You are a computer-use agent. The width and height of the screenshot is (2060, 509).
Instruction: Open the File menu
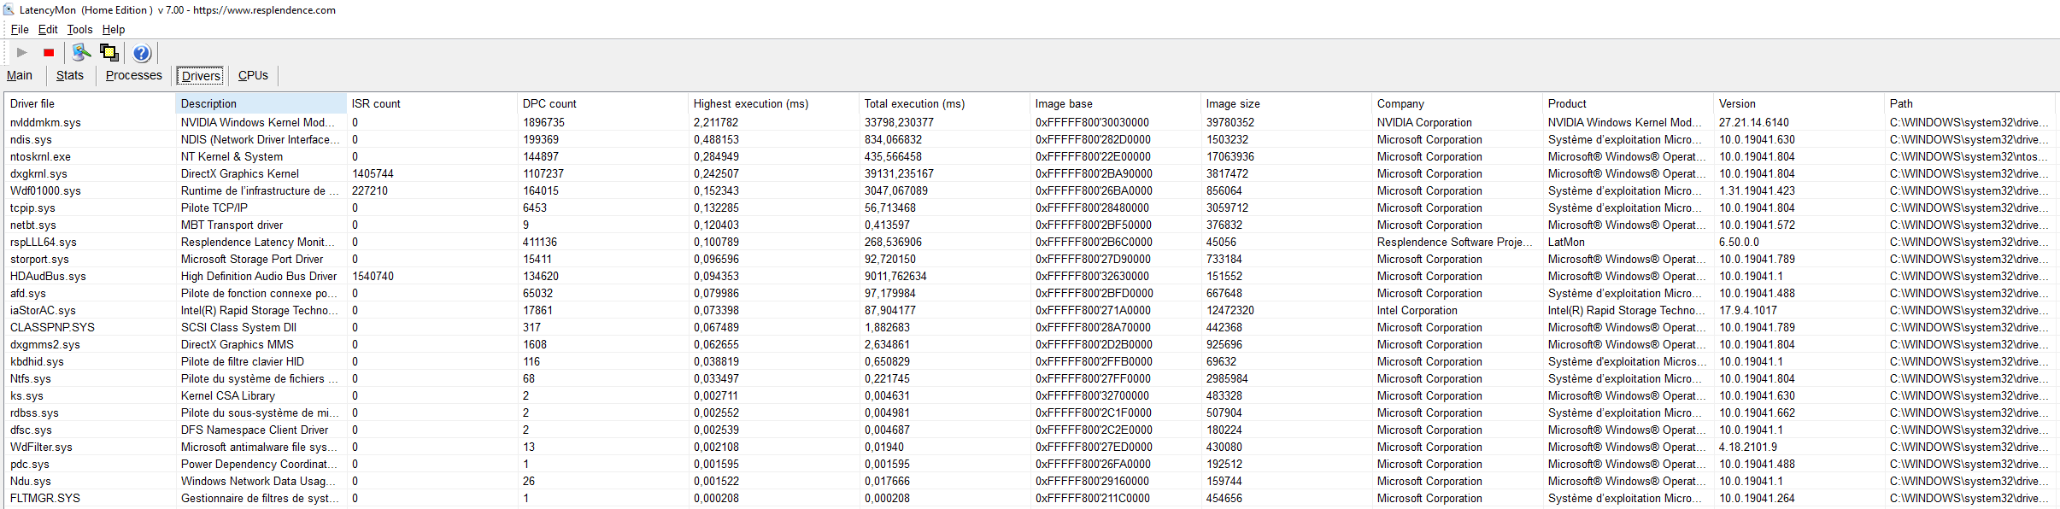point(20,29)
